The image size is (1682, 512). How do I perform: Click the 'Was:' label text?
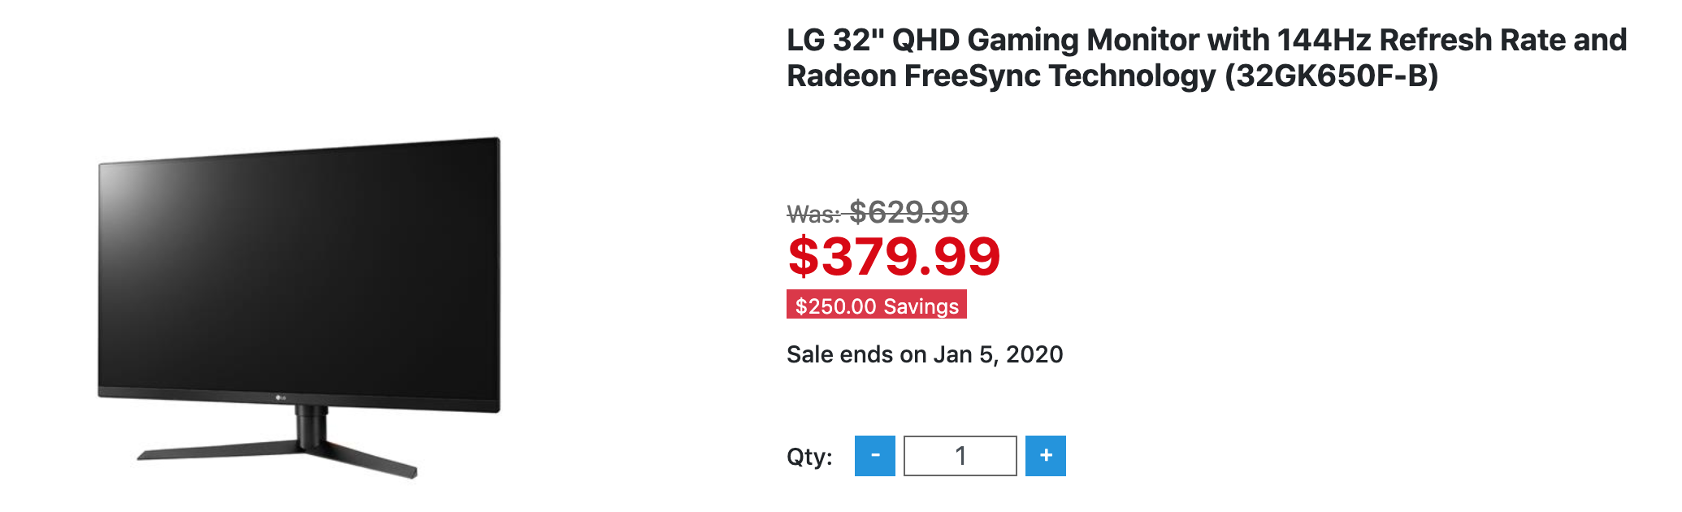[x=813, y=215]
